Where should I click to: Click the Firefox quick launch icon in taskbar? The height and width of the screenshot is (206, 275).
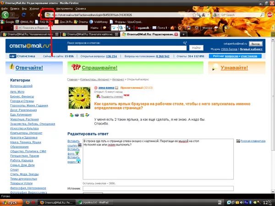tap(27, 202)
